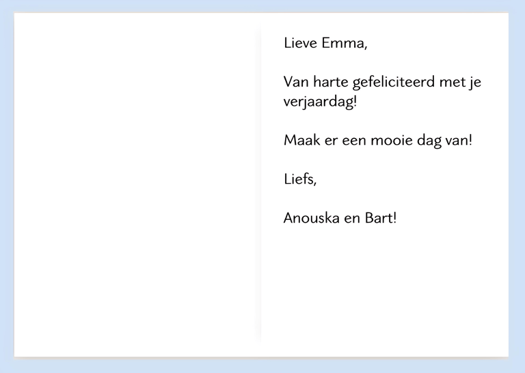Click the center fold line of the card
The height and width of the screenshot is (373, 525).
click(x=260, y=184)
